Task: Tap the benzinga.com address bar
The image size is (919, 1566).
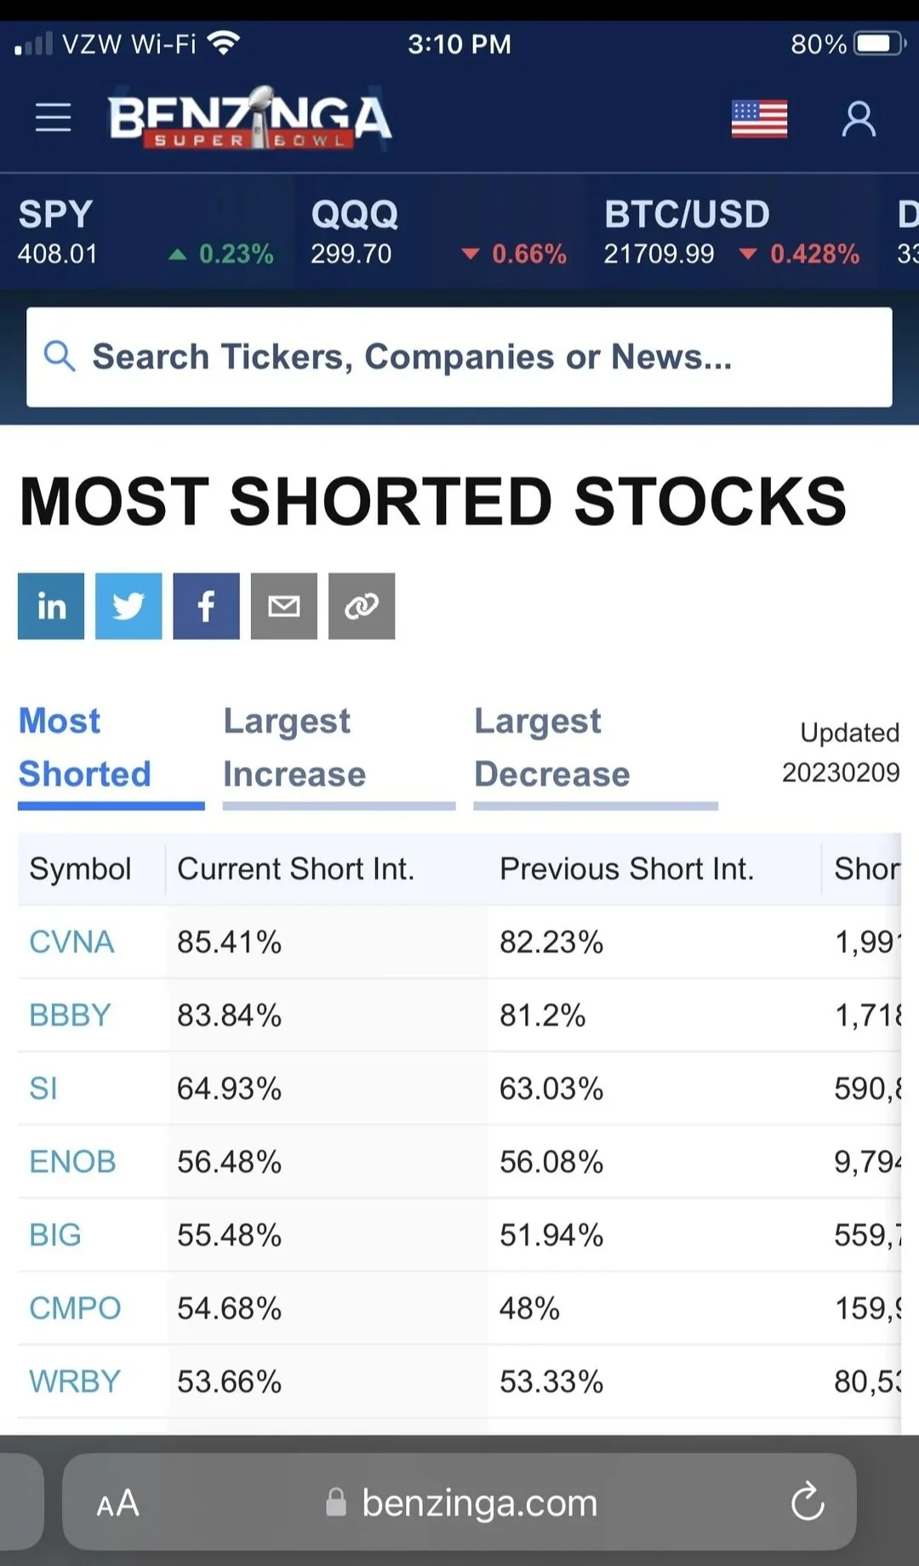Action: click(x=459, y=1502)
